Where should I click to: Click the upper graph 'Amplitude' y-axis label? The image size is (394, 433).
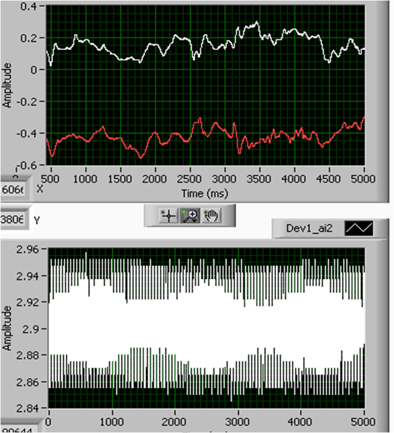click(x=8, y=85)
